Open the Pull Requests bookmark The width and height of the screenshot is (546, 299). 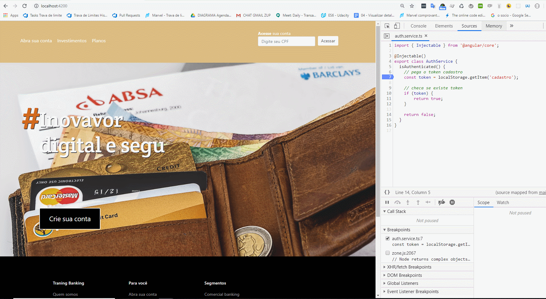coord(126,15)
